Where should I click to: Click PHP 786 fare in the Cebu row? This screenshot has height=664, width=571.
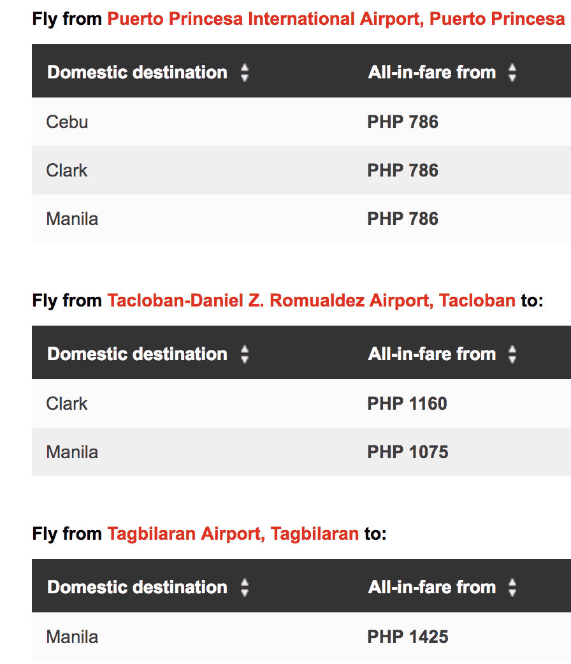point(403,122)
